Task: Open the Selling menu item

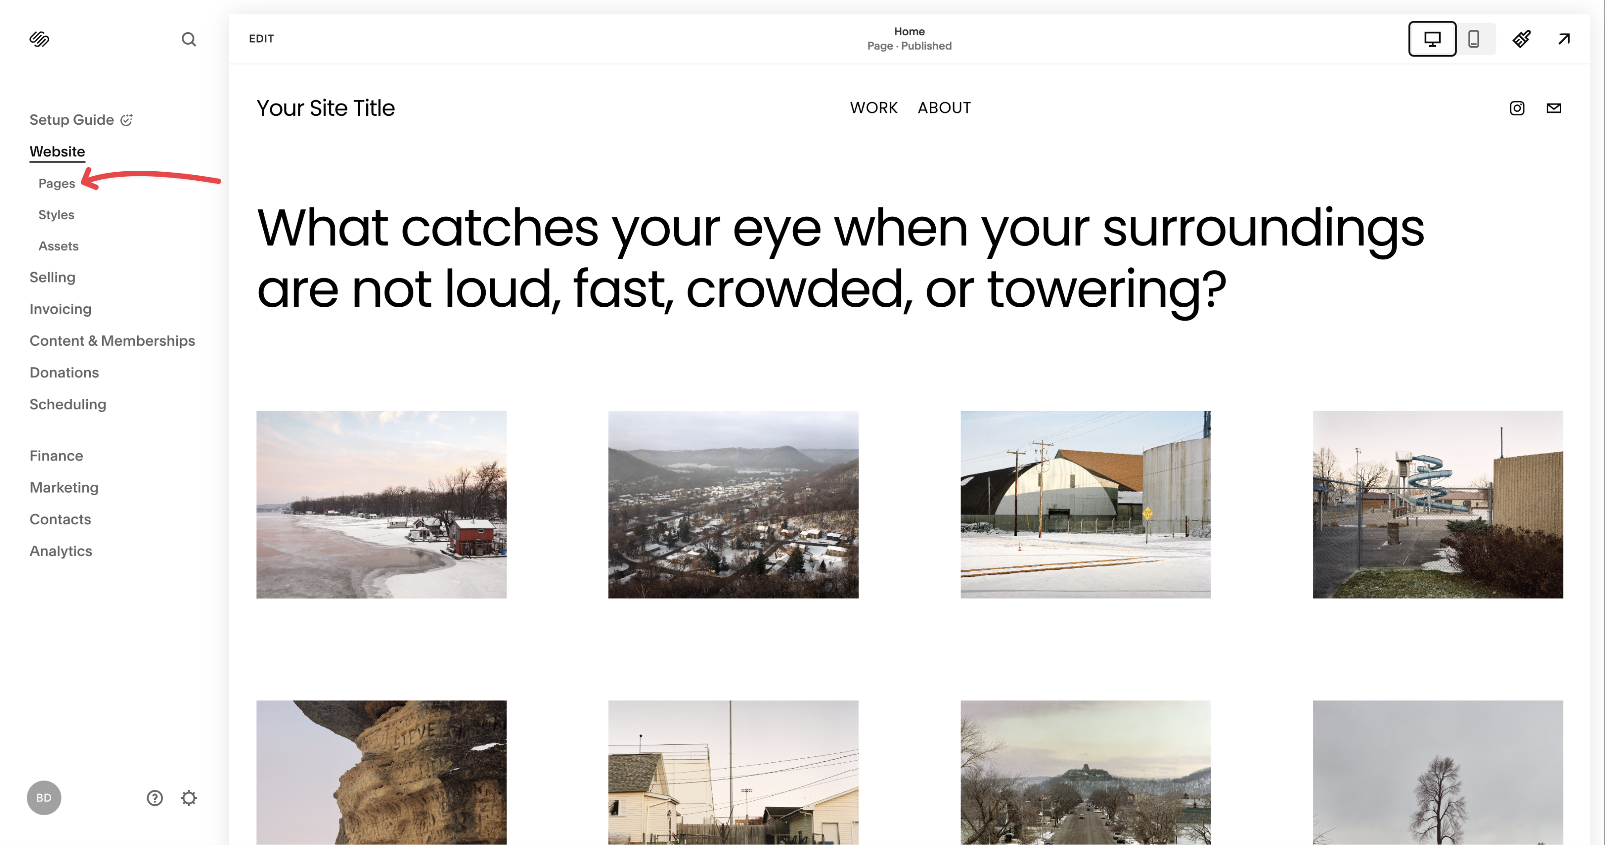Action: (x=52, y=277)
